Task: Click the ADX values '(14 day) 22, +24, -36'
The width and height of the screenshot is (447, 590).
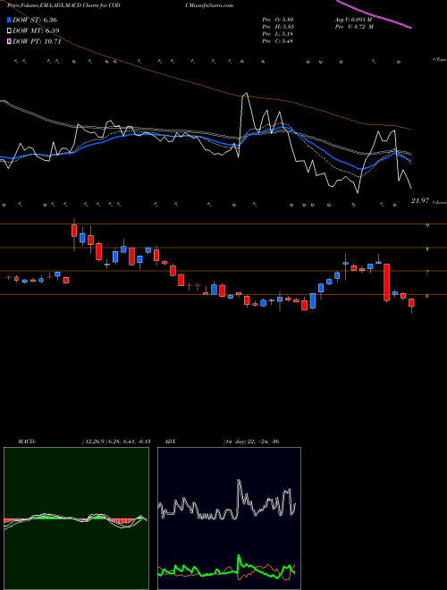Action: 251,442
